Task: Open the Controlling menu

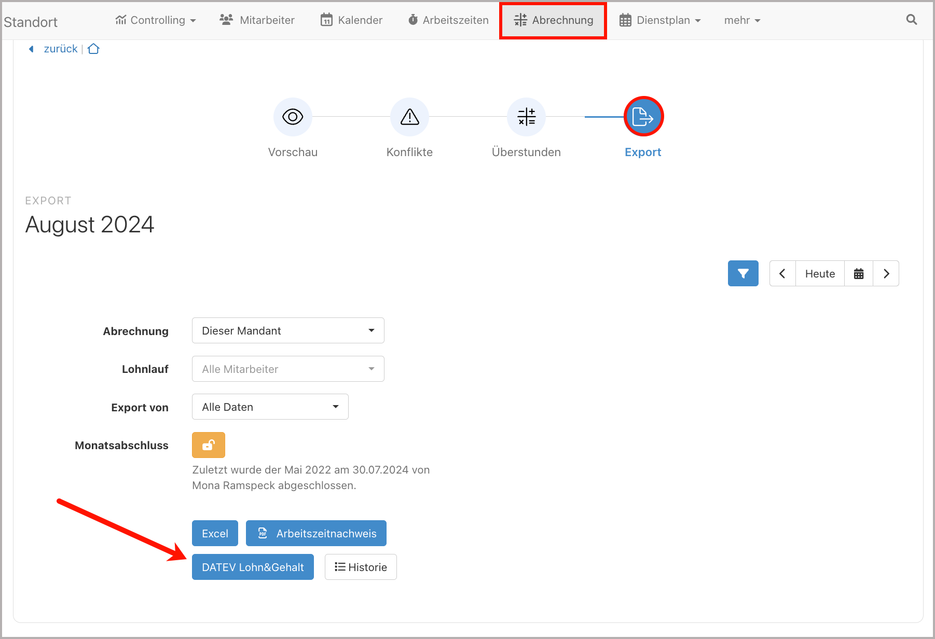Action: (x=156, y=20)
